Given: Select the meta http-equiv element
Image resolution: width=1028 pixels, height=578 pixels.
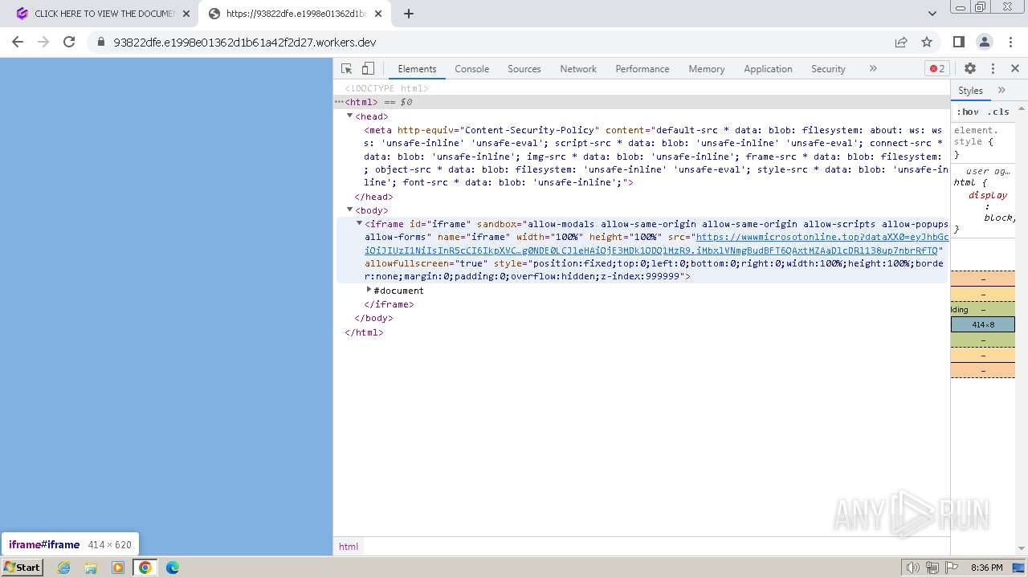Looking at the screenshot, I should click(655, 156).
